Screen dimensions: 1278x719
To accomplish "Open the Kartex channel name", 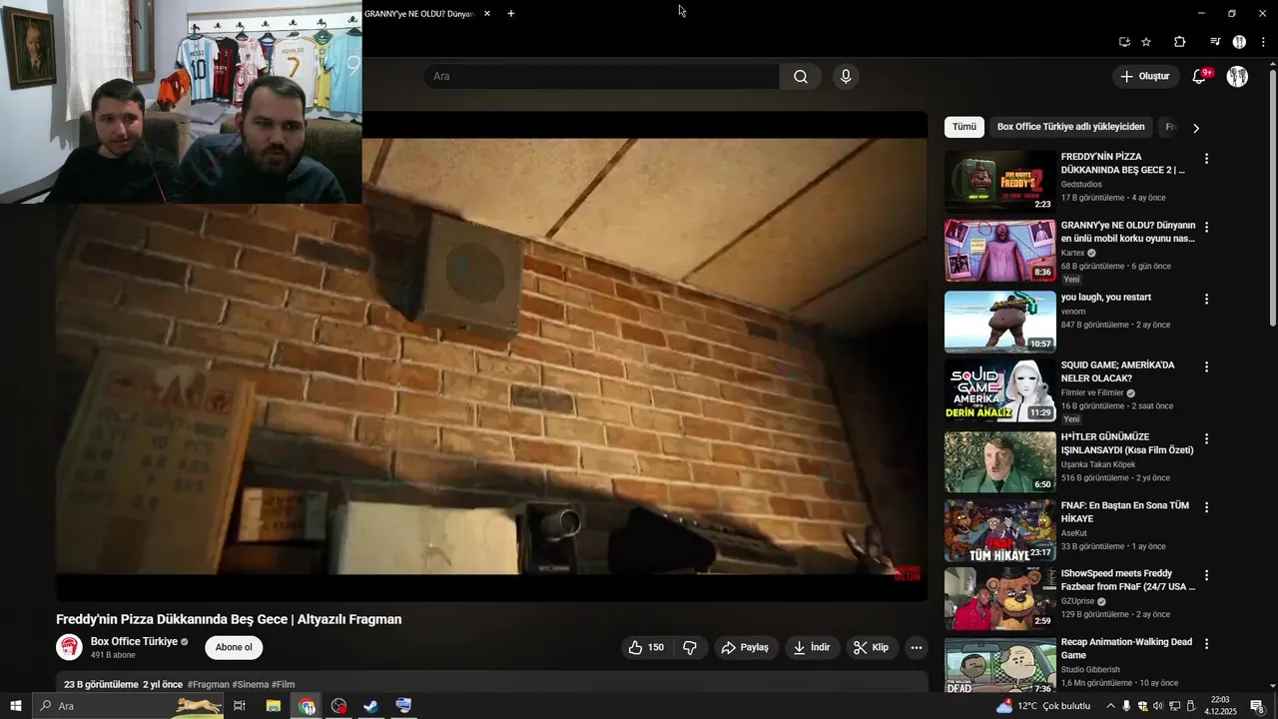I will tap(1072, 253).
